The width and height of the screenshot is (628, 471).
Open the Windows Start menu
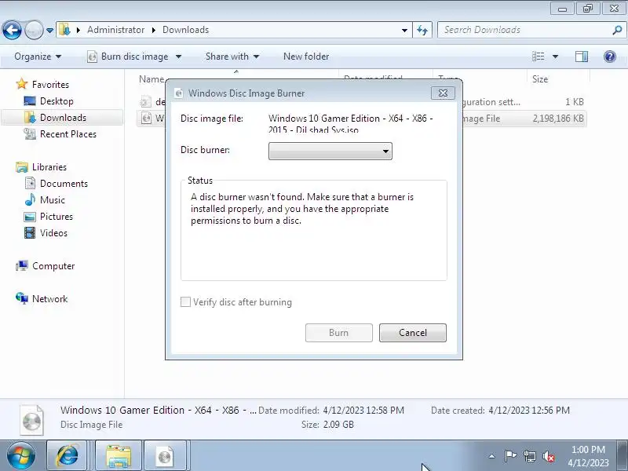click(21, 456)
